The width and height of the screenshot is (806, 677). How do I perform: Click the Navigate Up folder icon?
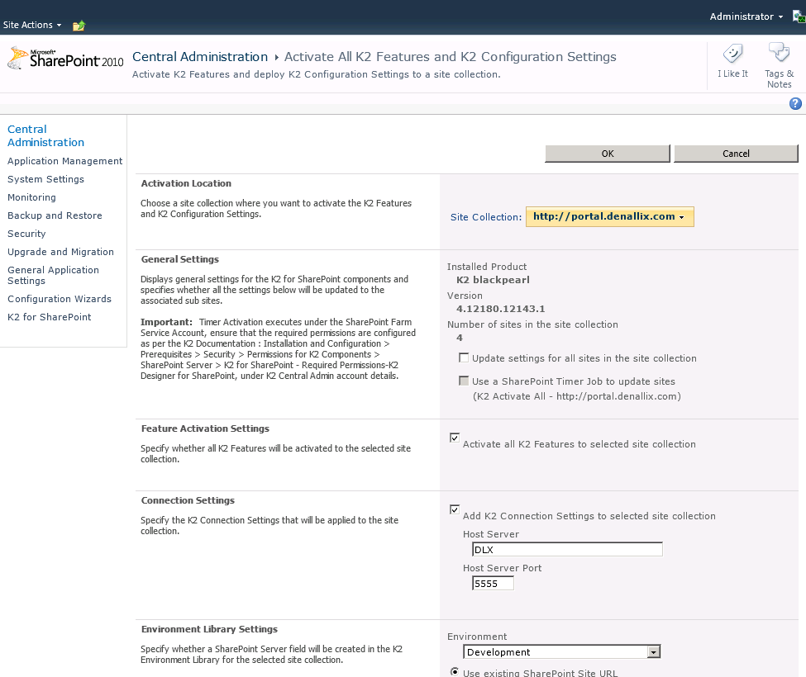coord(79,26)
